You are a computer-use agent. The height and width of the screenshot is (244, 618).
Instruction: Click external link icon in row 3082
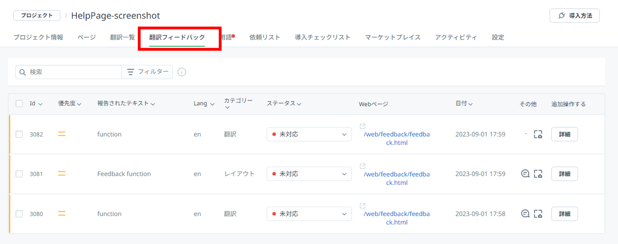pos(362,126)
